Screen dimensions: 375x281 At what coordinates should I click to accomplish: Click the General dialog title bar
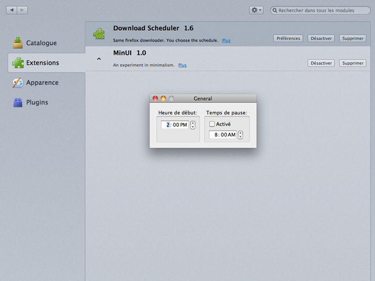(203, 98)
